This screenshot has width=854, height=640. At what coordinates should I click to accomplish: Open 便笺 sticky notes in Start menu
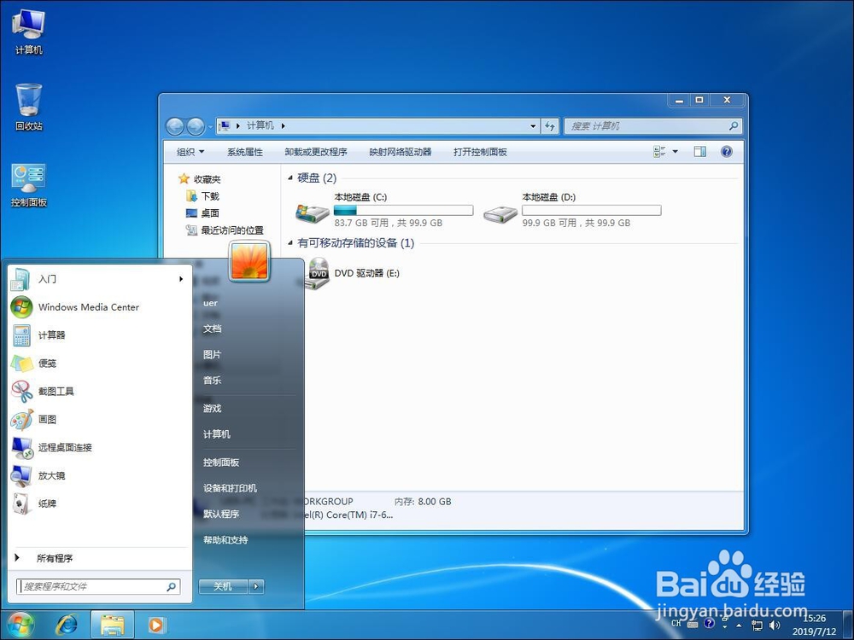point(102,364)
